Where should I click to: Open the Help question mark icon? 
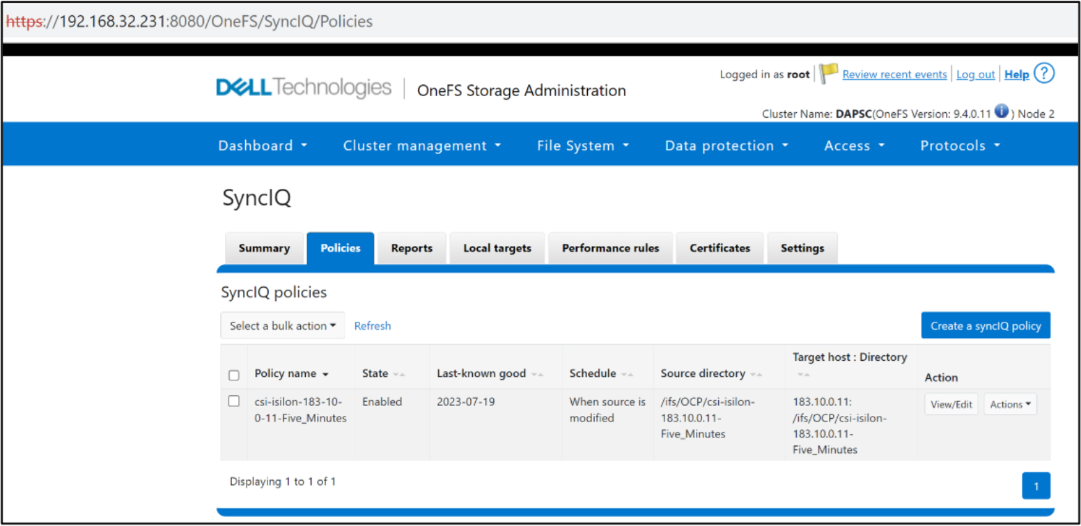click(x=1044, y=73)
